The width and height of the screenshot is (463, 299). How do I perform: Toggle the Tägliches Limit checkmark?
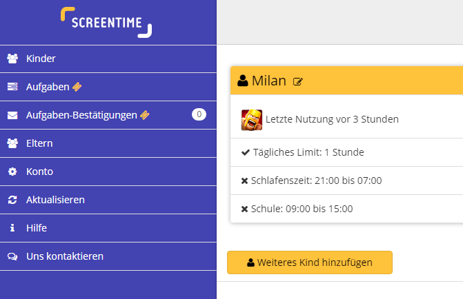click(246, 152)
